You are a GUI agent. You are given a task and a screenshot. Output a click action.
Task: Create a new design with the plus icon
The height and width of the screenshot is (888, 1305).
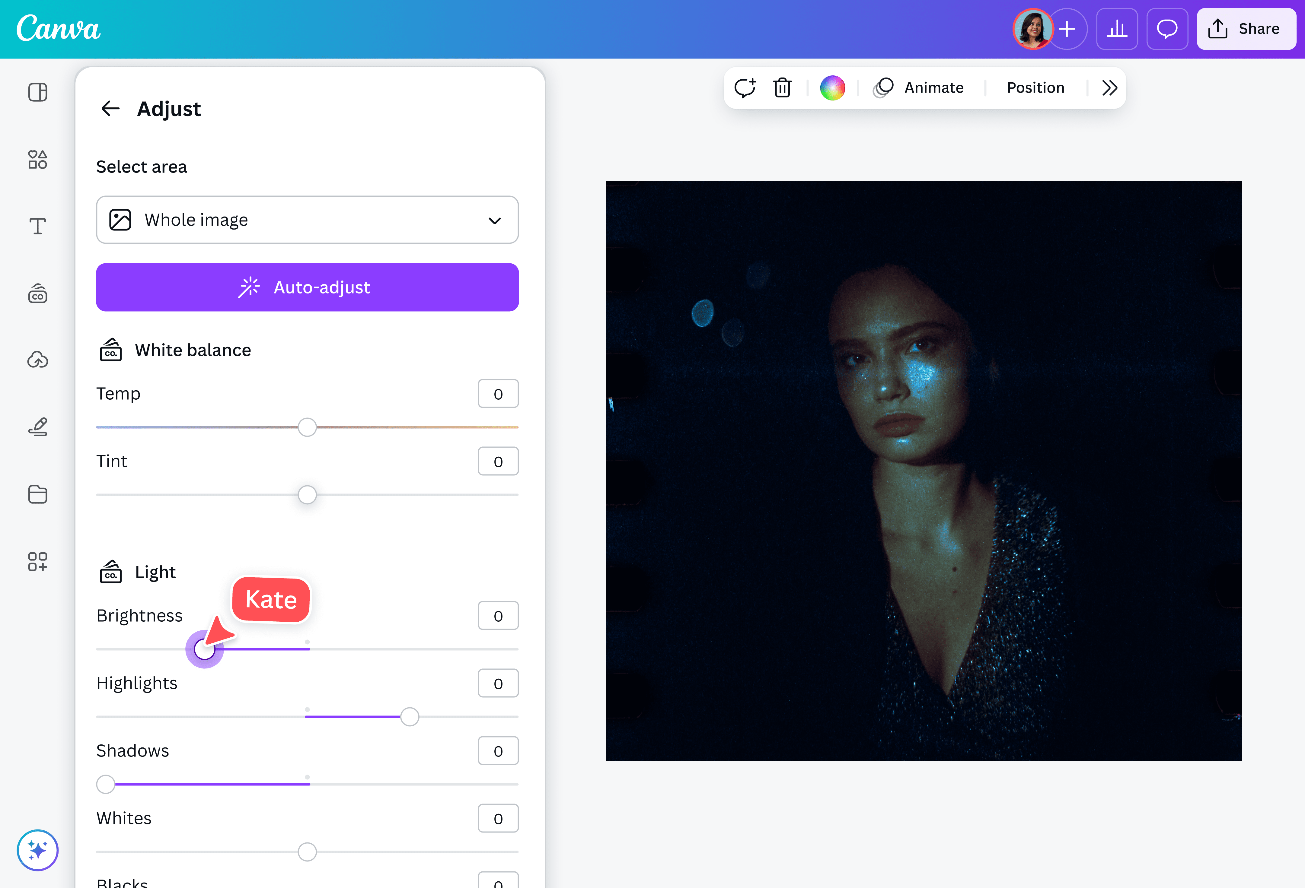point(1067,29)
